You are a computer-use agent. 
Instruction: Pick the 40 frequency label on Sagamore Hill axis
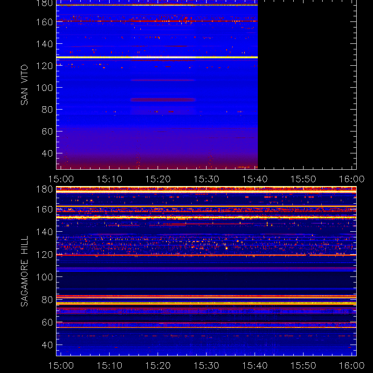47,345
